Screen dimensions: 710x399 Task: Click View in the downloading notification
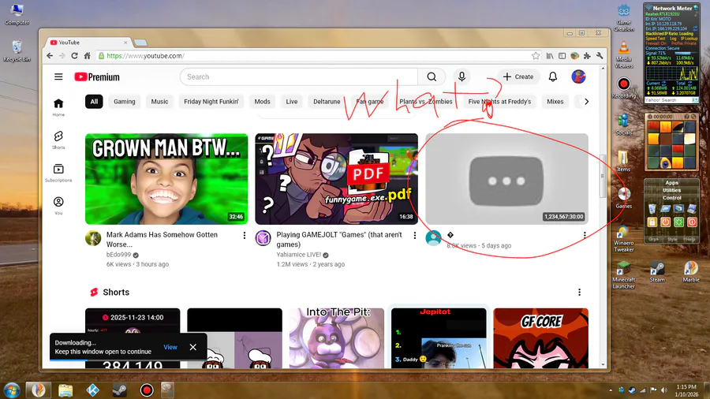(170, 347)
